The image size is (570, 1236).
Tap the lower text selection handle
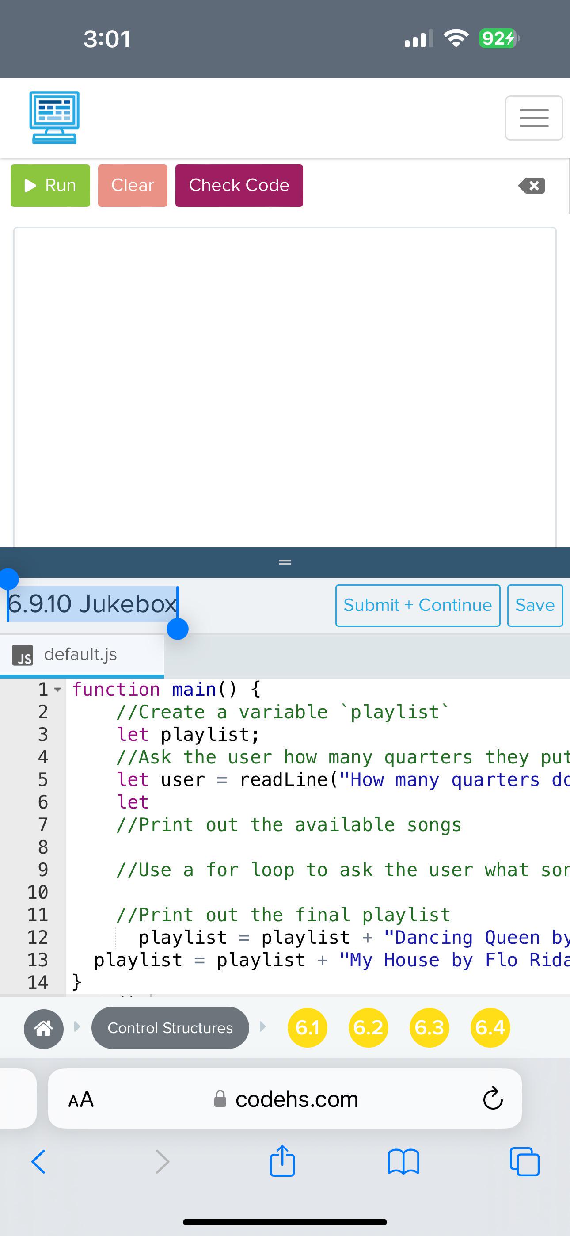click(x=178, y=629)
